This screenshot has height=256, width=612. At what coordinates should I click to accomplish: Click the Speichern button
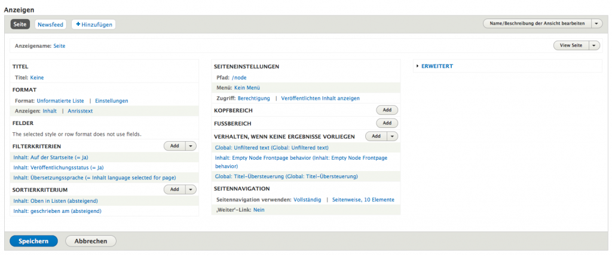click(x=33, y=241)
